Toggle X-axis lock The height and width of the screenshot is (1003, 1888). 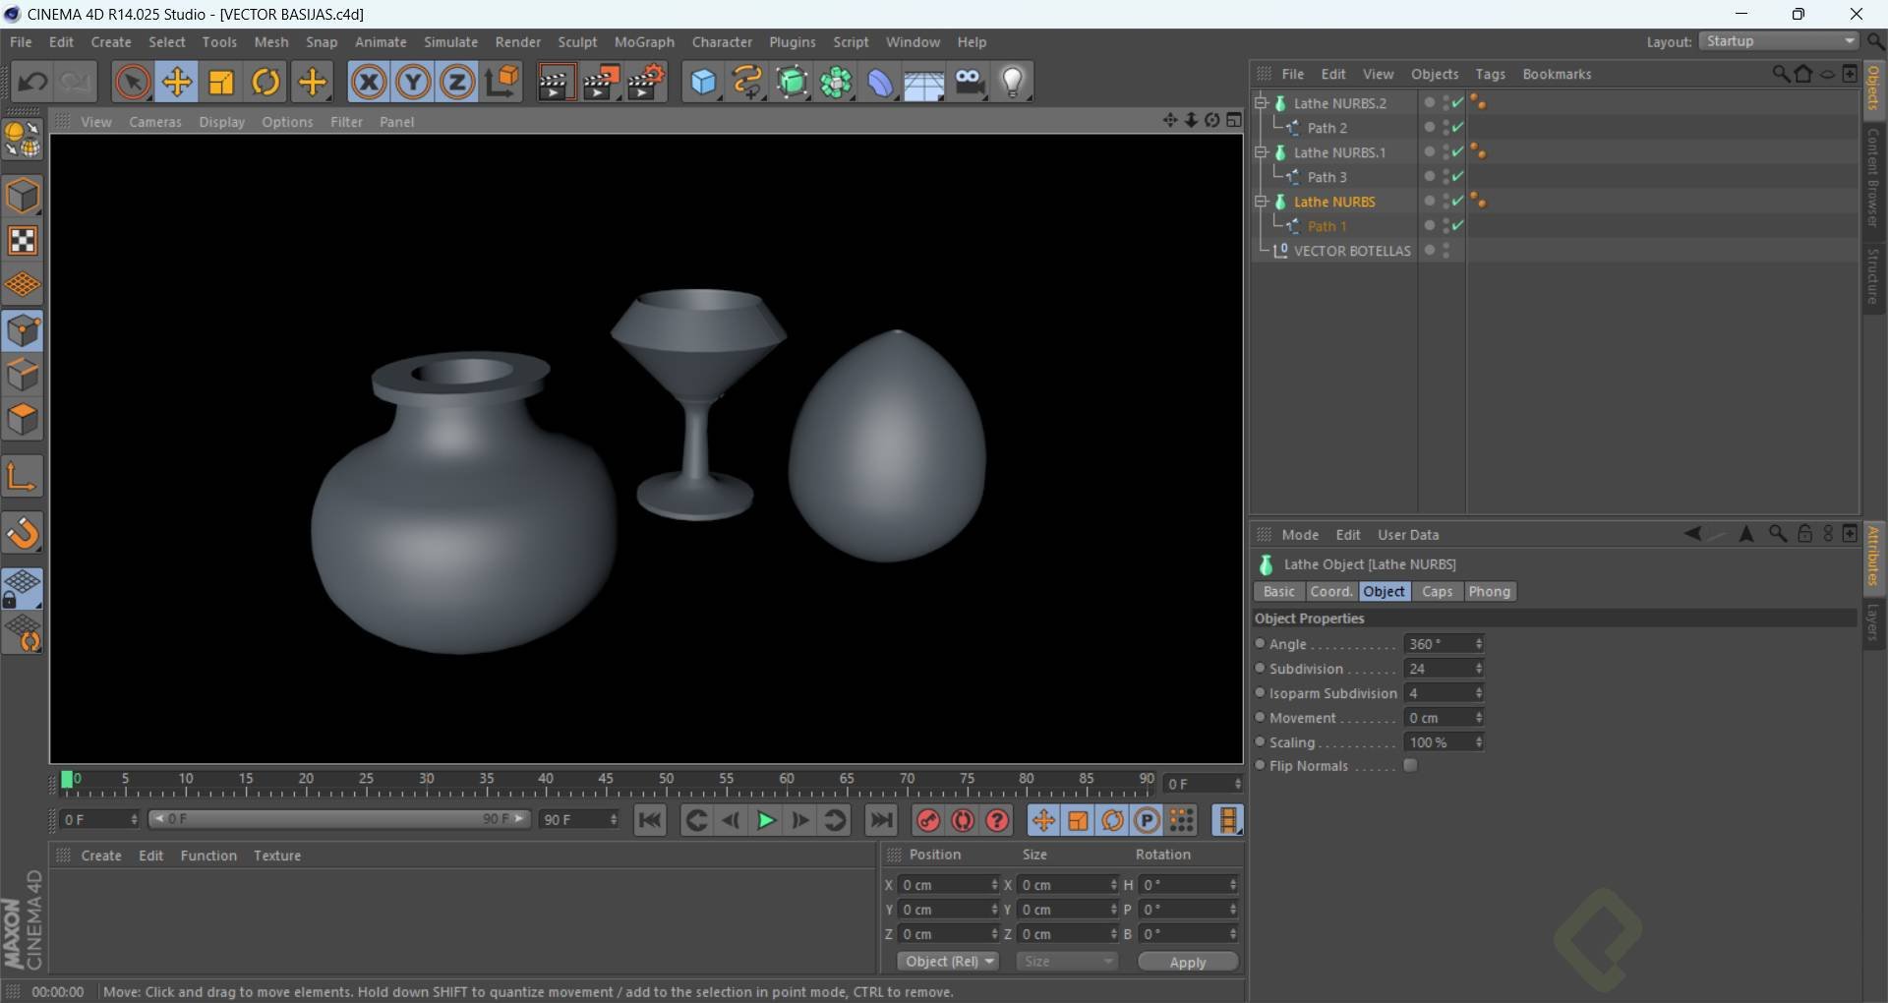tap(369, 82)
